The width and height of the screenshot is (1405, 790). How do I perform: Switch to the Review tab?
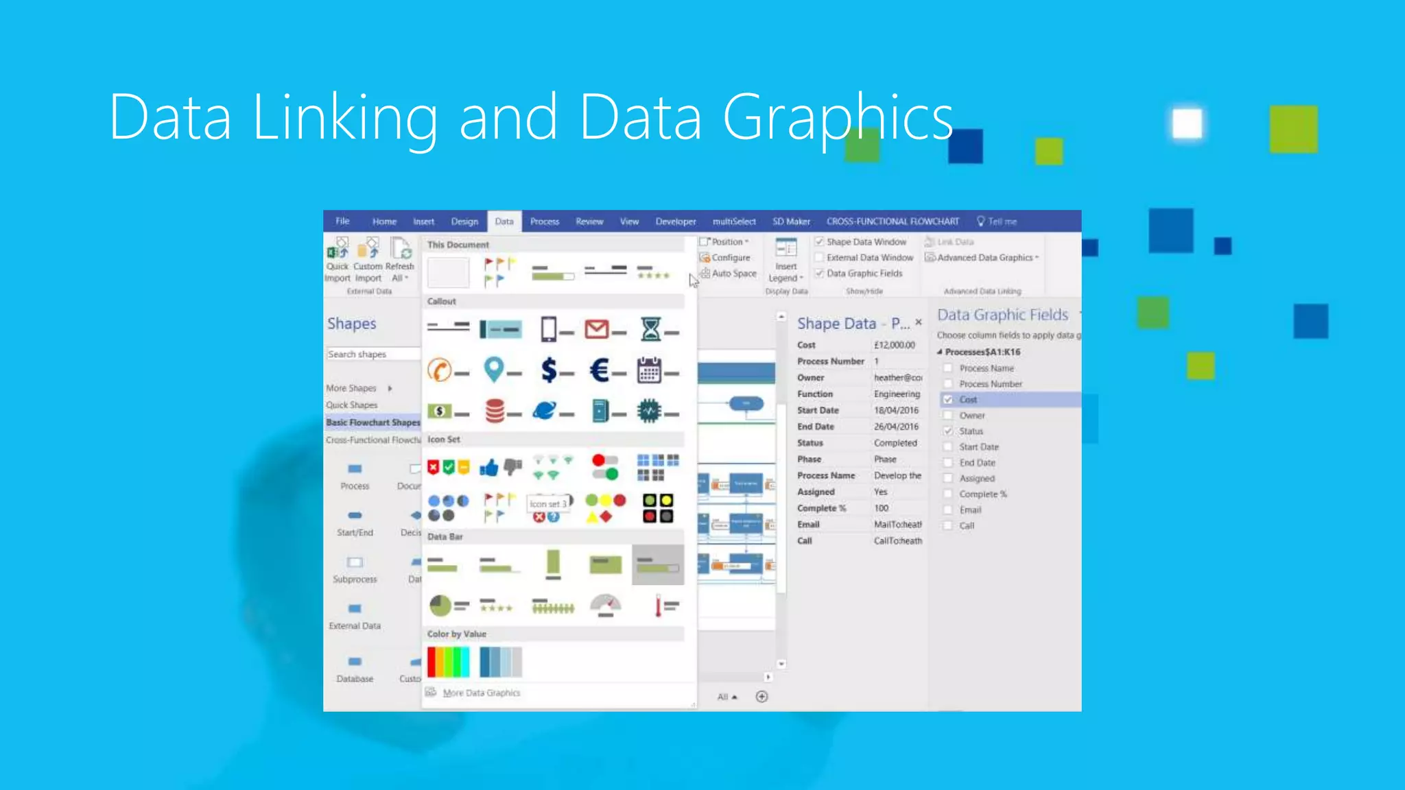pos(589,222)
